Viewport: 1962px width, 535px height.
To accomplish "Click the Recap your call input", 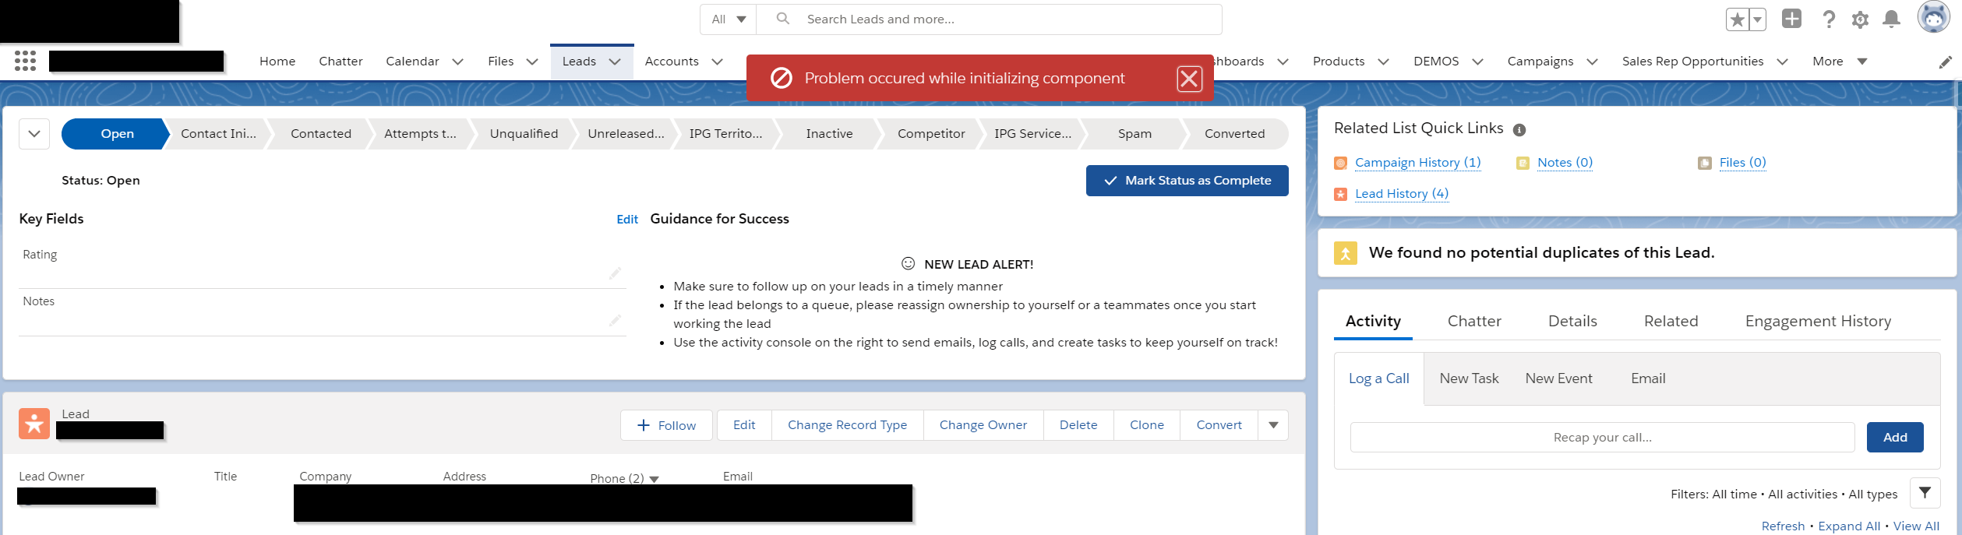I will (1602, 438).
